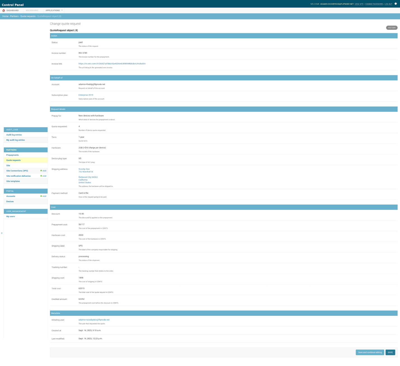Go to the Dashboard menu item
The image size is (400, 366).
pyautogui.click(x=13, y=10)
